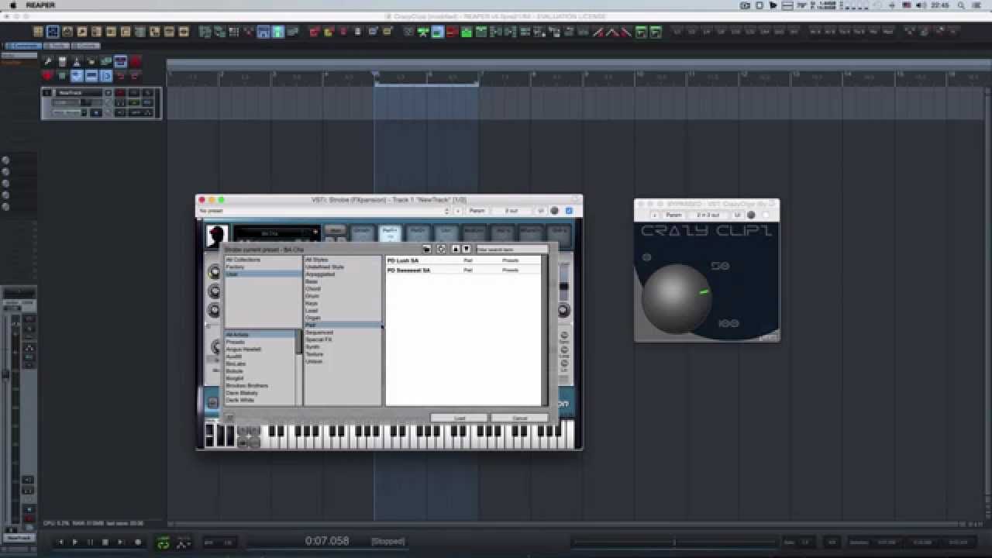The height and width of the screenshot is (558, 992).
Task: Select the Arpeggiated style in Strobe browser
Action: (x=343, y=274)
